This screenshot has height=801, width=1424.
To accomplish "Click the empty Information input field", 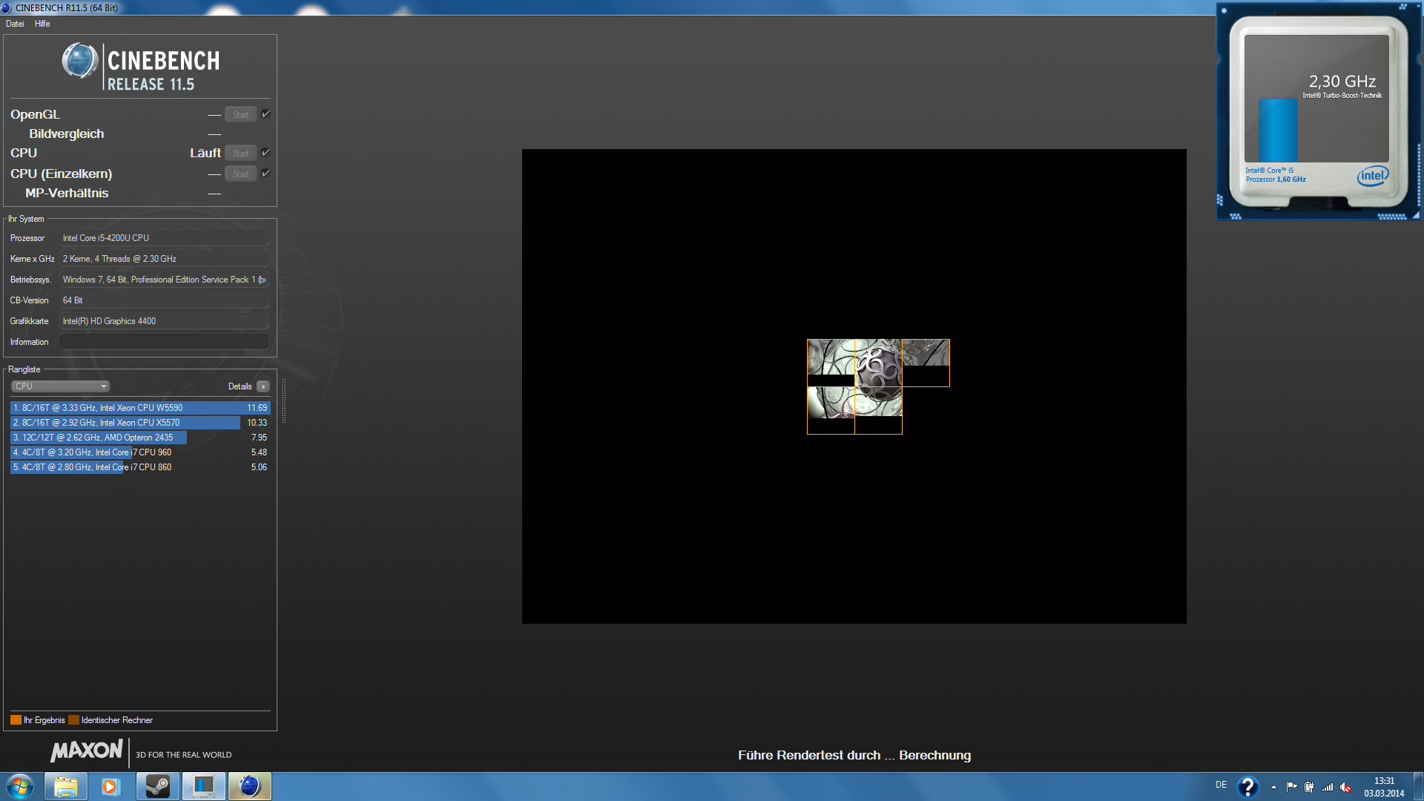I will point(164,342).
